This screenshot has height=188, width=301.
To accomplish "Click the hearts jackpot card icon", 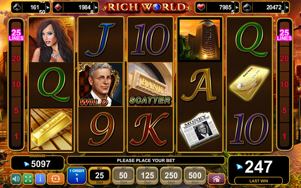I will click(201, 8).
